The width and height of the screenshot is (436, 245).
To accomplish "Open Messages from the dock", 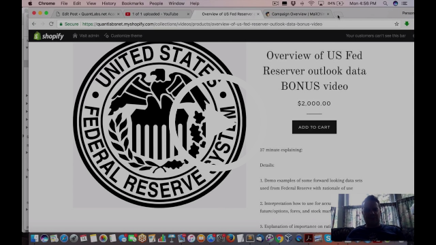I will point(123,238).
